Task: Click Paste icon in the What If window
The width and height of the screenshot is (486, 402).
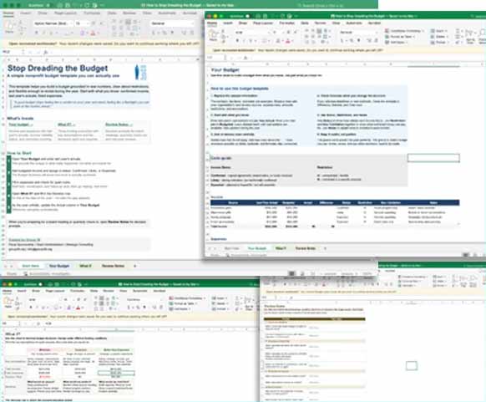Action: point(8,302)
